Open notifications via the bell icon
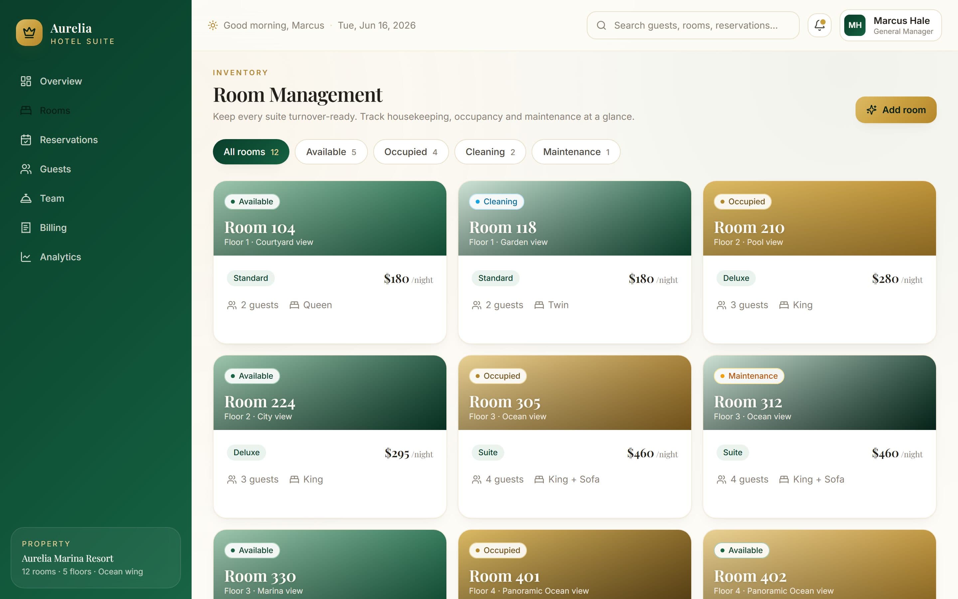This screenshot has height=599, width=958. tap(819, 25)
